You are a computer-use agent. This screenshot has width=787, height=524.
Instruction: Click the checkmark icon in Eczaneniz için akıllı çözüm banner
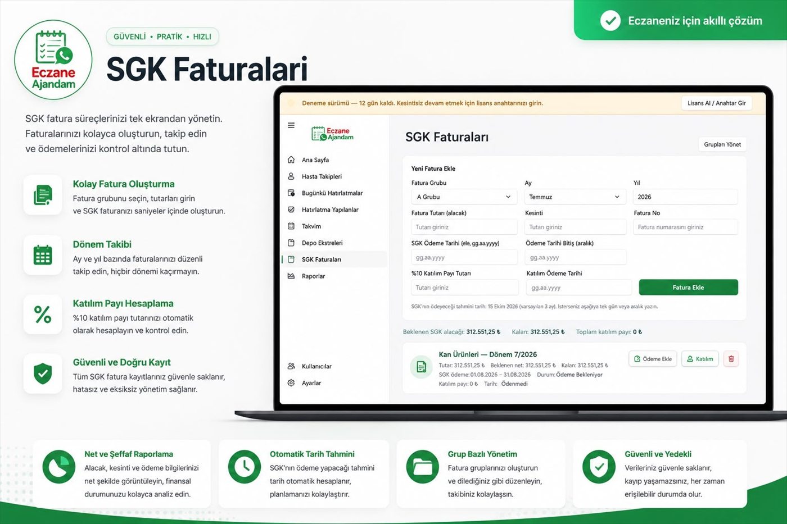tap(610, 21)
